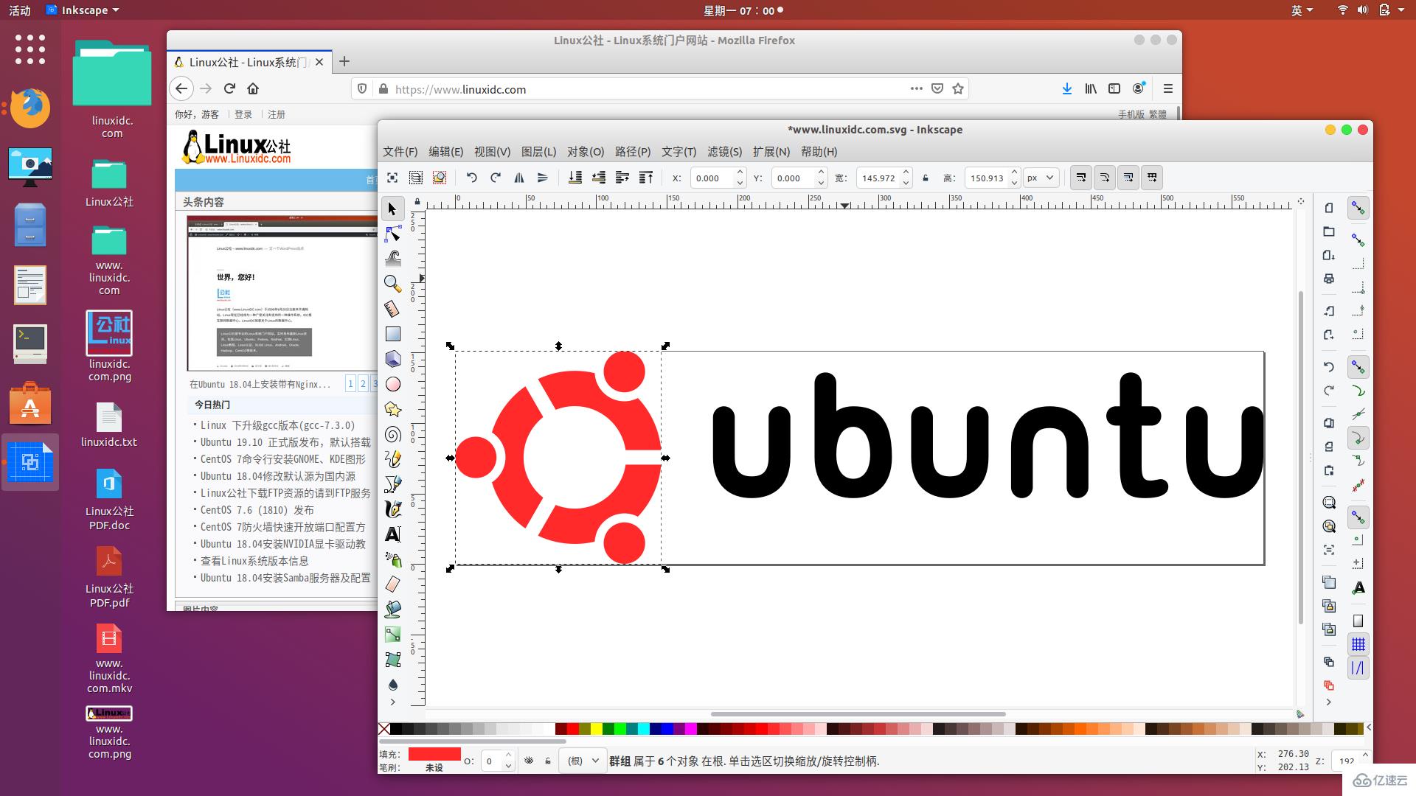Toggle snap to guides button

tap(1358, 668)
